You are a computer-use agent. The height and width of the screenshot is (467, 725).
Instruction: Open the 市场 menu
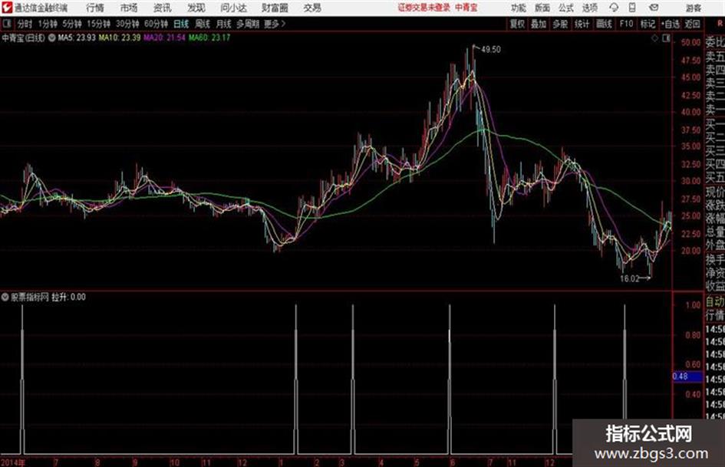point(129,8)
